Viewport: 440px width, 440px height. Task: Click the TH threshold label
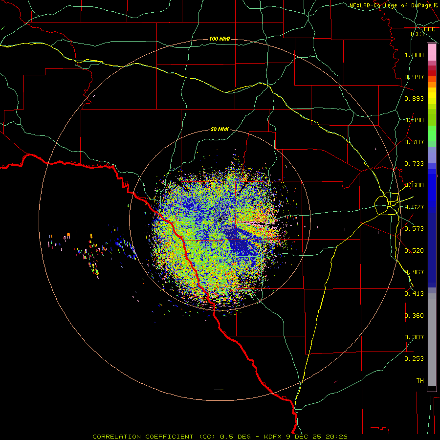420,381
